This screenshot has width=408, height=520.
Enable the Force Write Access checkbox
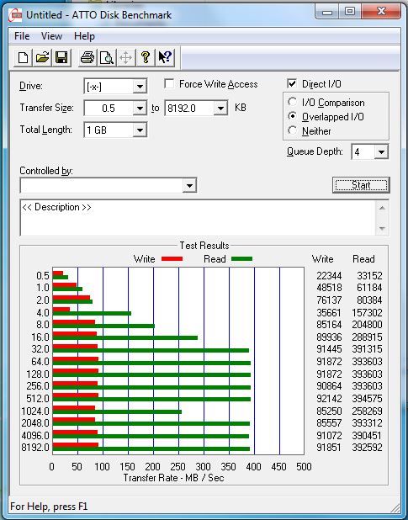[x=169, y=84]
